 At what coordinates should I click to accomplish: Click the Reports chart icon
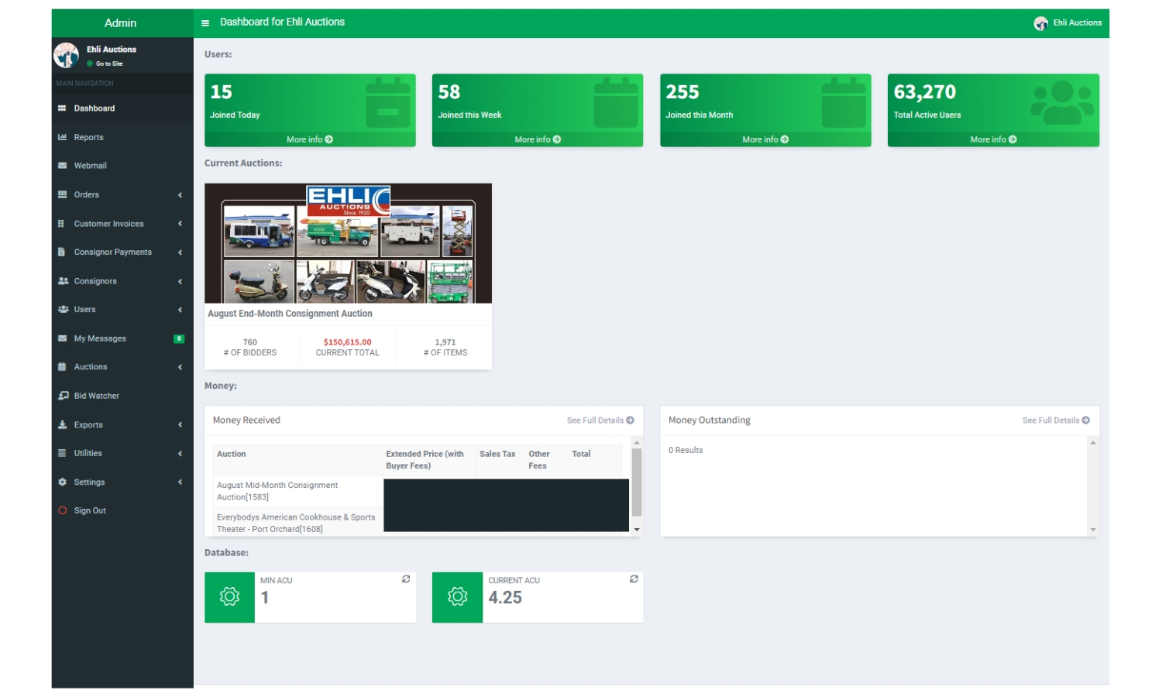click(62, 137)
